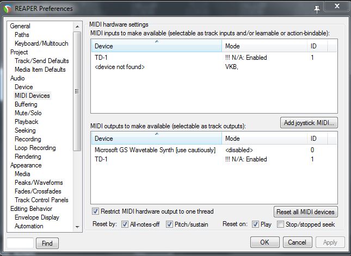Click the <disabled> mode cell
This screenshot has height=256, width=351.
pos(239,150)
